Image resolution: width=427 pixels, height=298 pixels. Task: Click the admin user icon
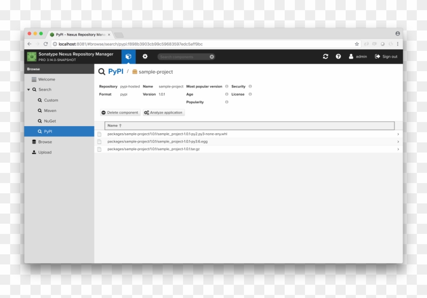[x=351, y=56]
